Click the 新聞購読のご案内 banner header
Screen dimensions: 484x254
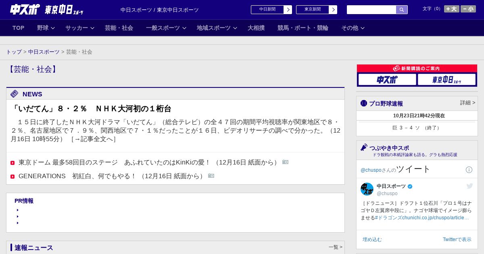tap(417, 69)
